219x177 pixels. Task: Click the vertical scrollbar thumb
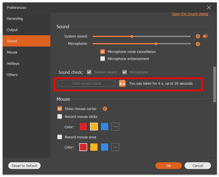point(215,85)
